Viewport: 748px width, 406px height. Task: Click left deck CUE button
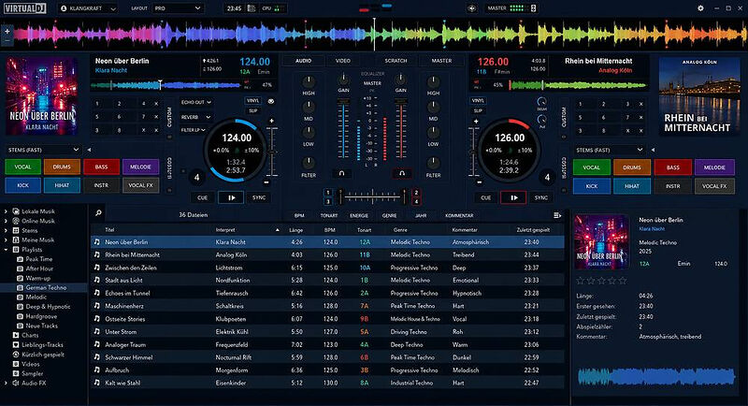(x=202, y=197)
